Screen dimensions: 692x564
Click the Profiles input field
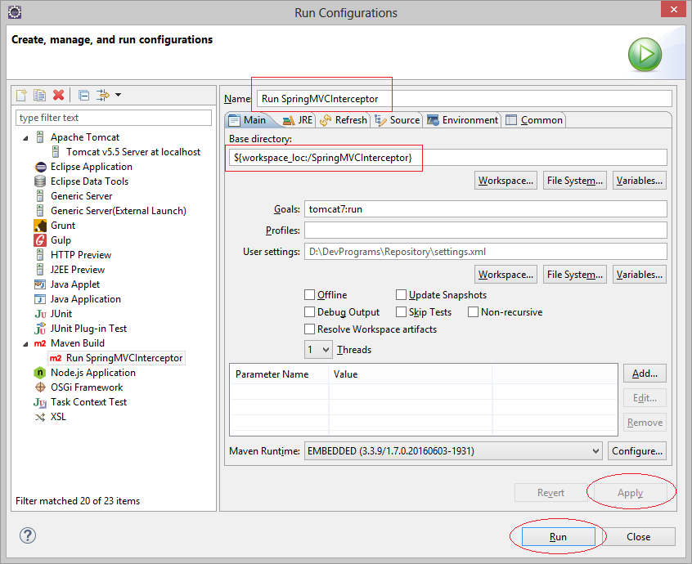[485, 231]
